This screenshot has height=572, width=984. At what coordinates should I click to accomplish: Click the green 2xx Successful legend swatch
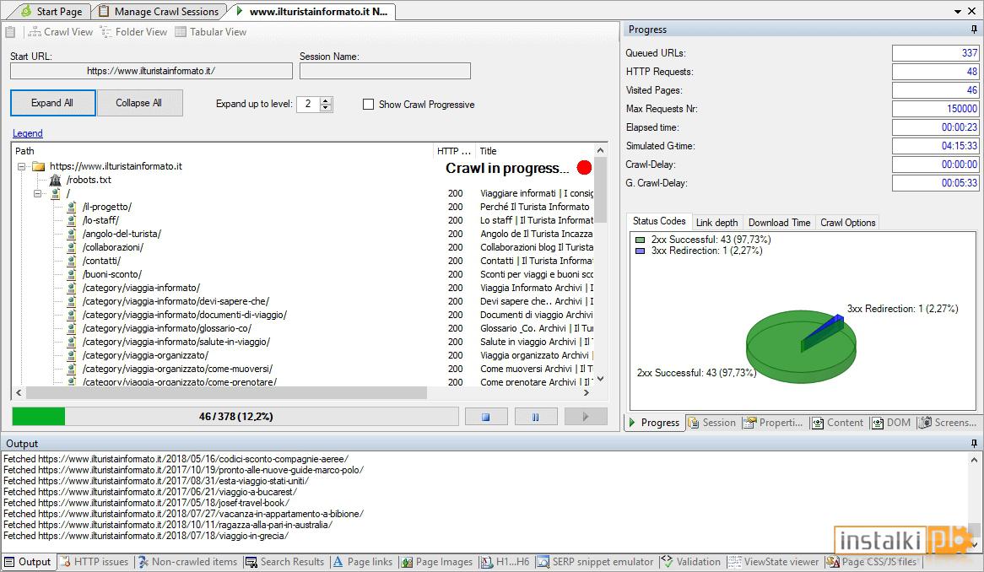coord(640,240)
